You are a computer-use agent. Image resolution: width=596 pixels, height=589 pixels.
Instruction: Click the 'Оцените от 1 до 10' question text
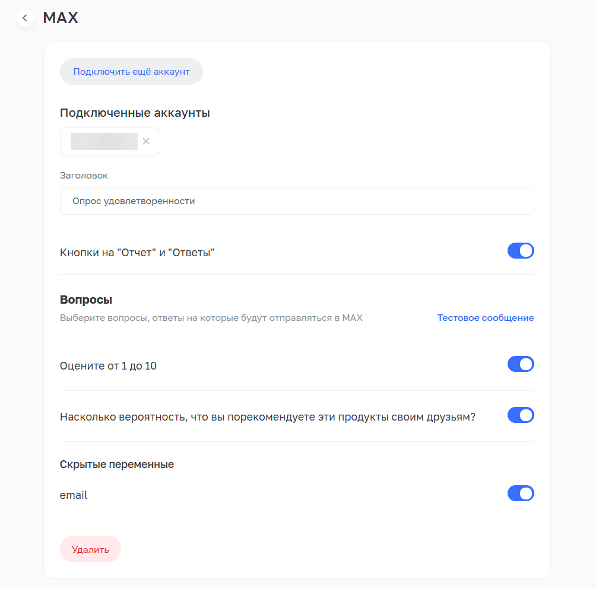[108, 366]
